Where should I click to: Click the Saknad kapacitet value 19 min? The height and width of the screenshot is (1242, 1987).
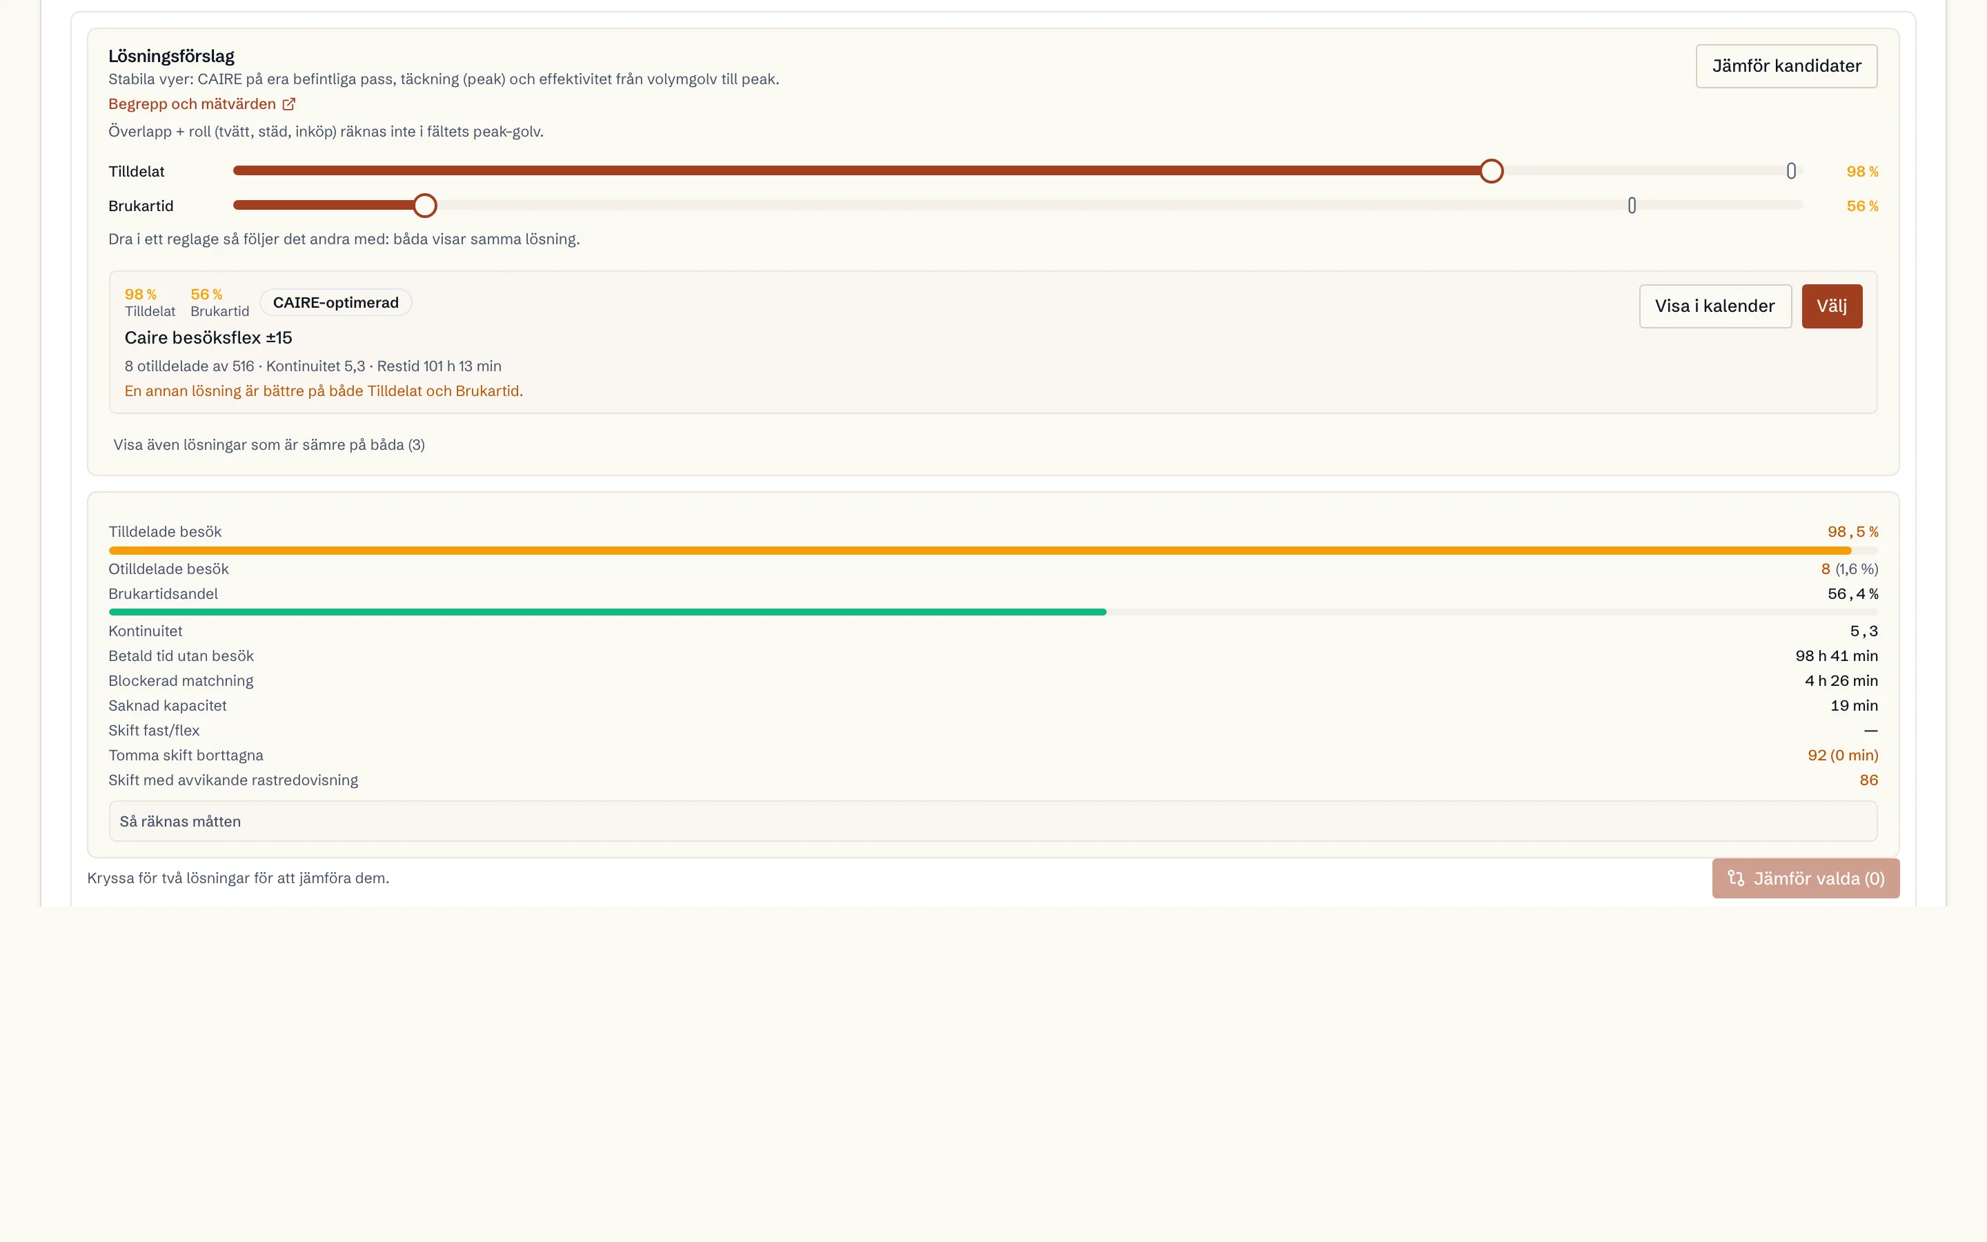pyautogui.click(x=1854, y=706)
